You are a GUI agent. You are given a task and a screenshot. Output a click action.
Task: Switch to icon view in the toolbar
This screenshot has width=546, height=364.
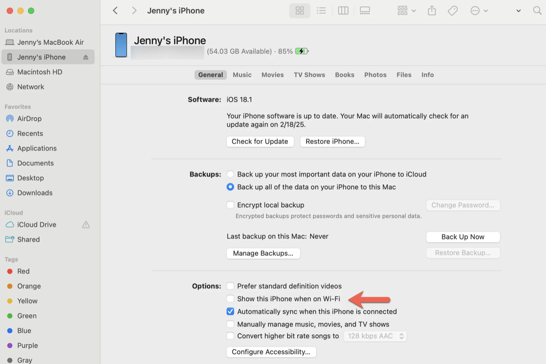pyautogui.click(x=299, y=10)
